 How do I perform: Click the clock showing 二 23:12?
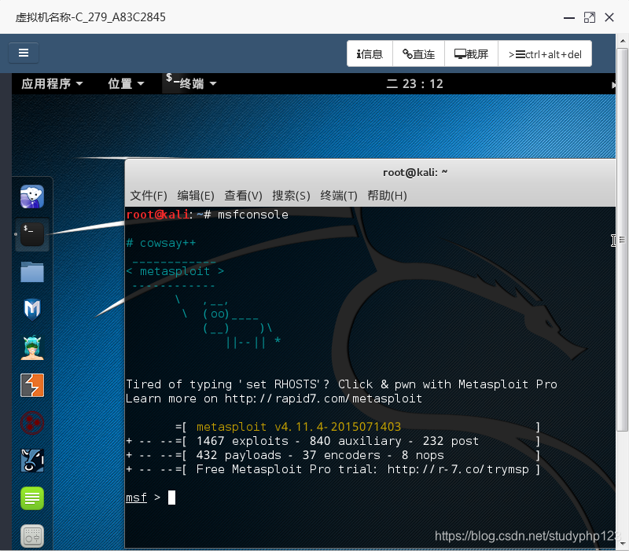pyautogui.click(x=415, y=83)
